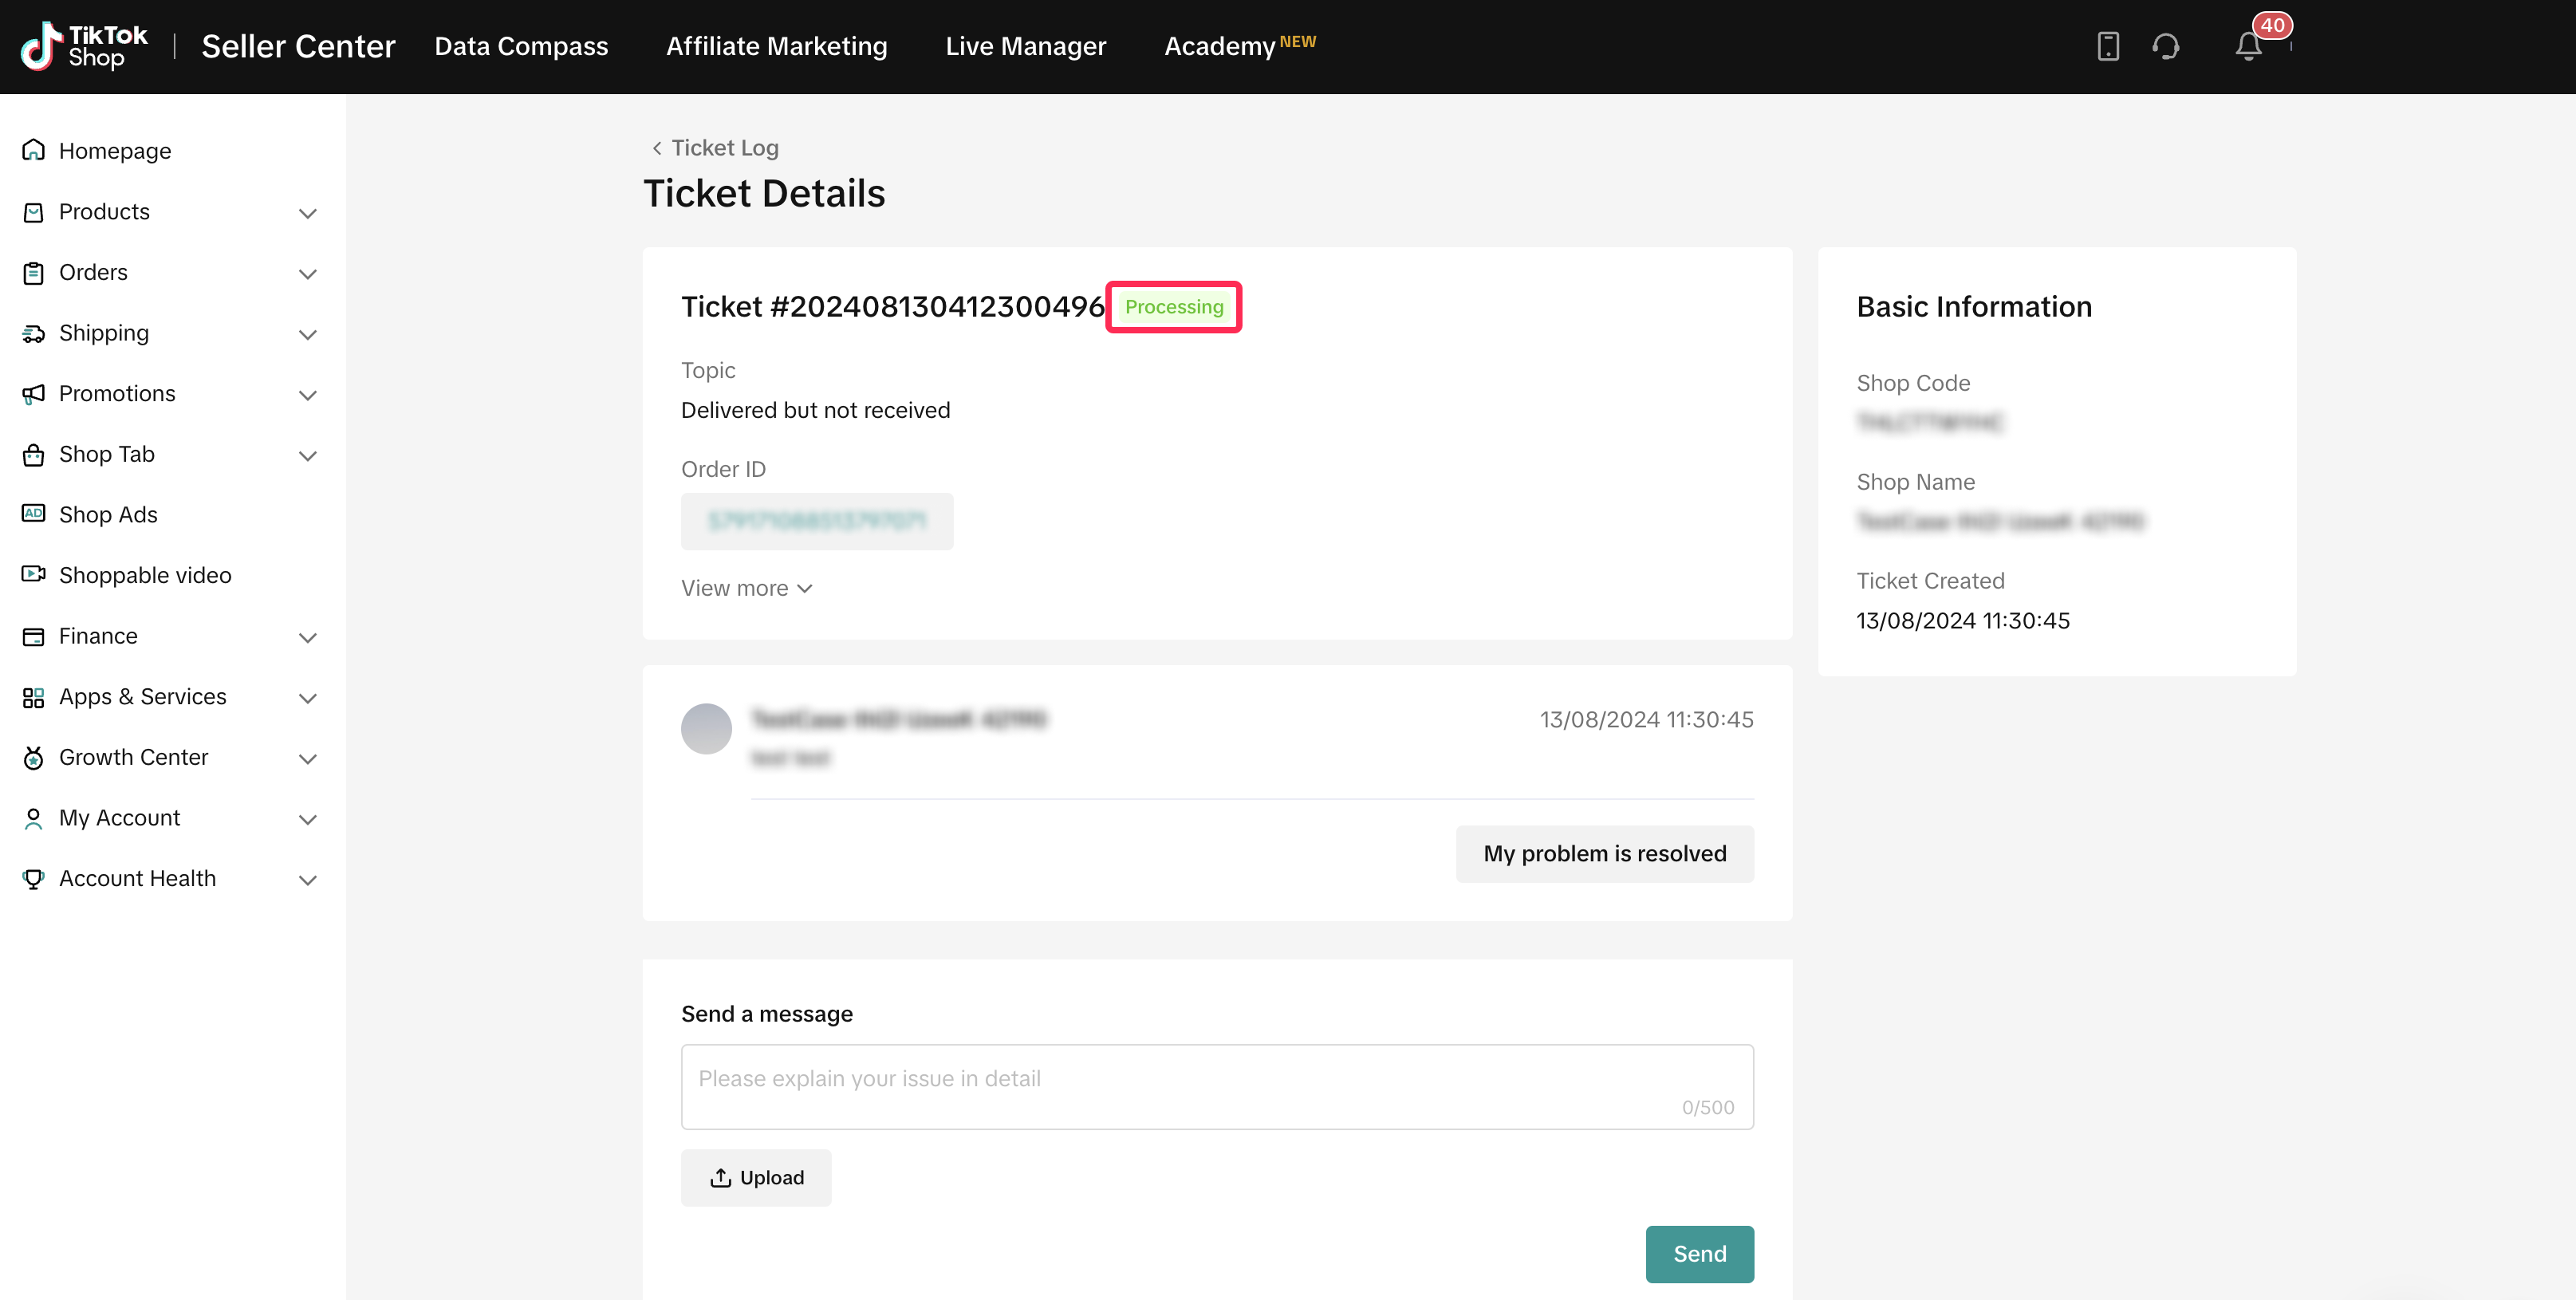This screenshot has height=1300, width=2576.
Task: Expand View more ticket details
Action: pos(746,588)
